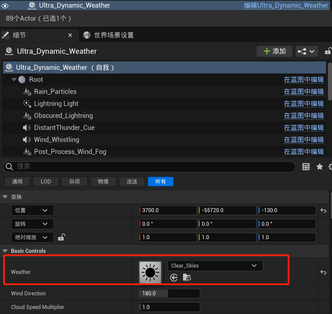Collapse the Basic Controls section
This screenshot has width=332, height=314.
pos(5,251)
